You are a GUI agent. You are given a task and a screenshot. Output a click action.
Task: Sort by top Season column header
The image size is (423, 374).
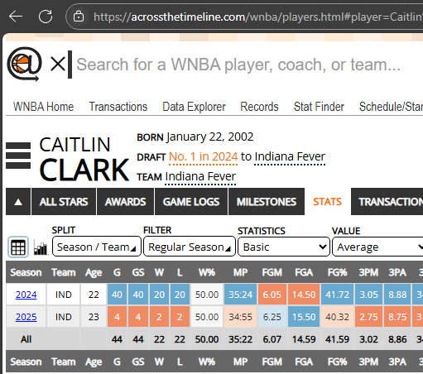coord(26,272)
